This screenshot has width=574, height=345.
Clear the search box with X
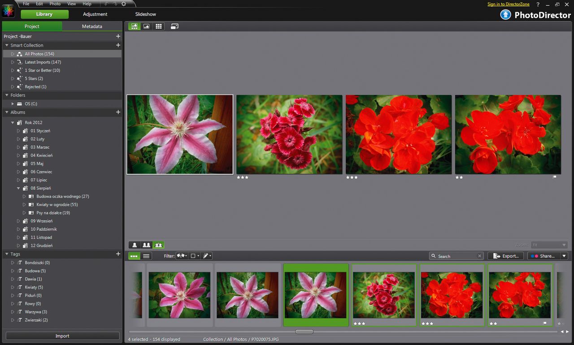point(479,256)
